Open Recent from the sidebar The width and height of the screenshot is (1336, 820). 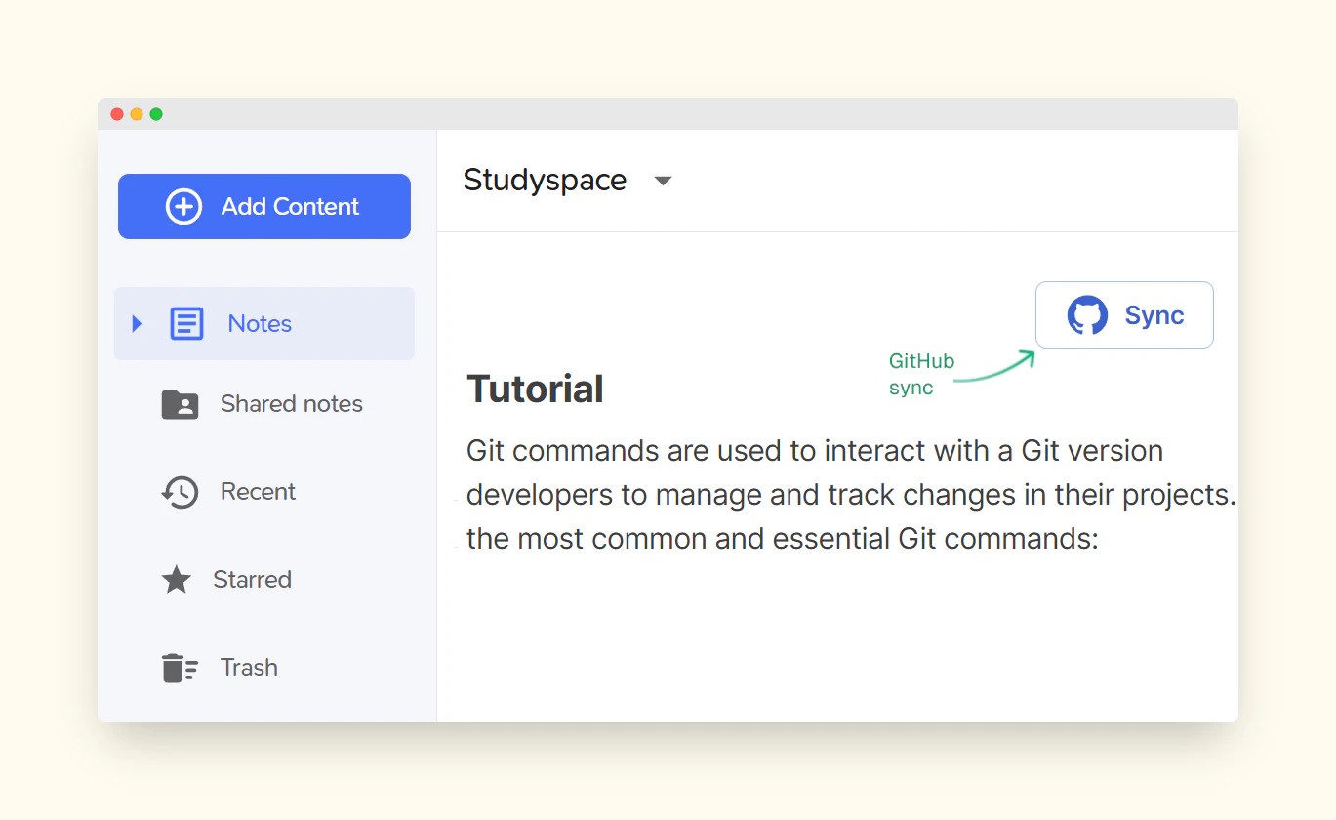[x=257, y=492]
